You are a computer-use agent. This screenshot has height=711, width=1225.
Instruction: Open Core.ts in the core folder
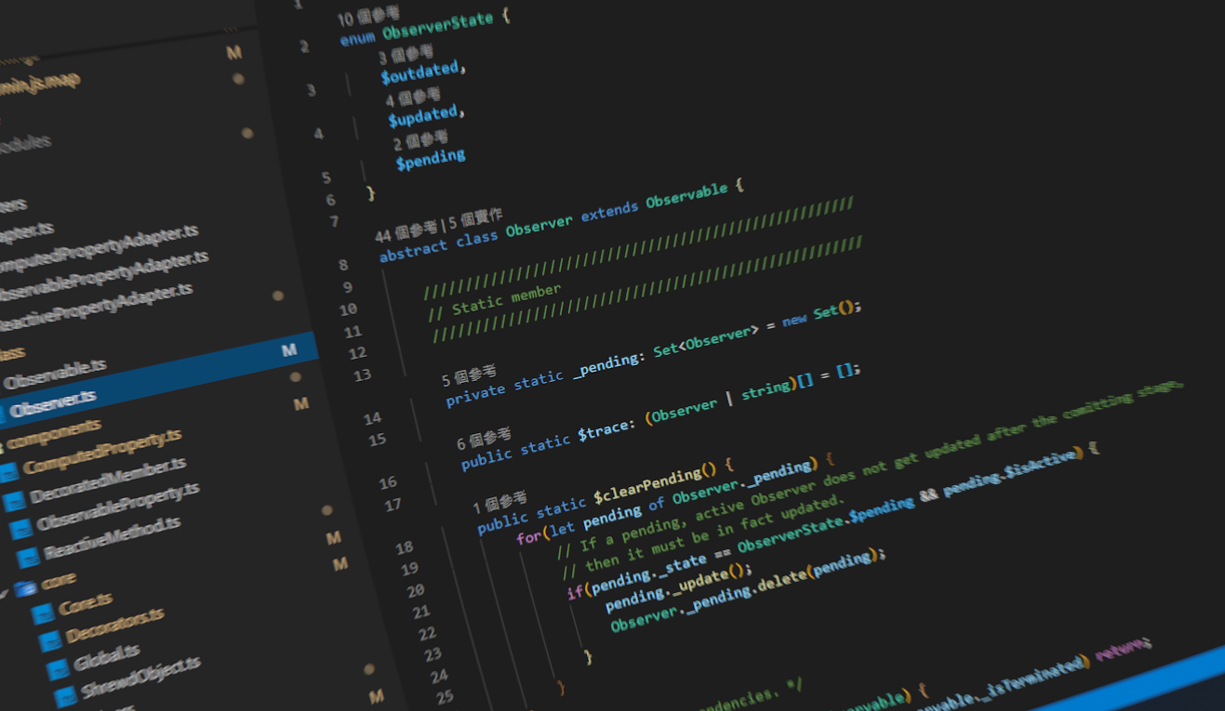[85, 604]
